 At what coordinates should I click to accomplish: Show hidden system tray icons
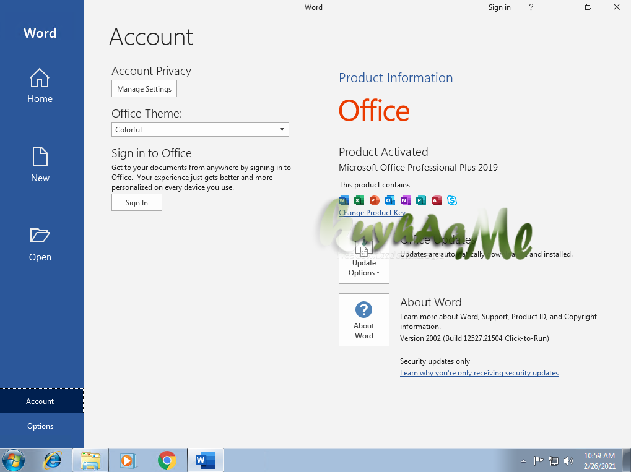click(x=523, y=461)
